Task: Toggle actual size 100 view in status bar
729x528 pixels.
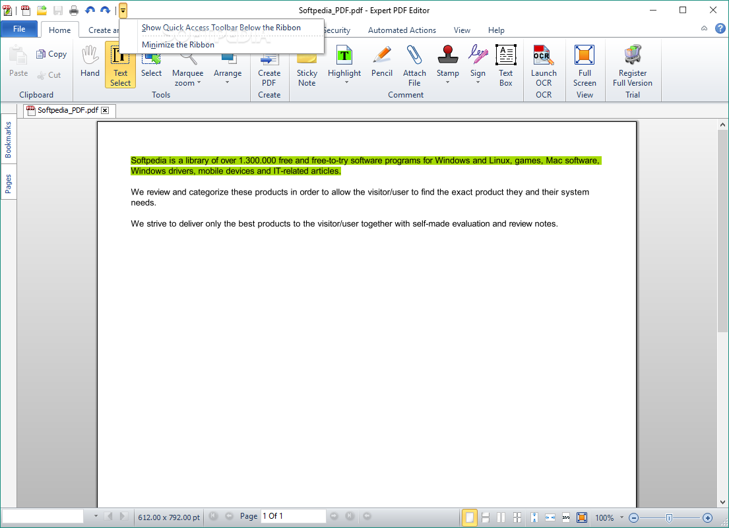Action: 566,517
